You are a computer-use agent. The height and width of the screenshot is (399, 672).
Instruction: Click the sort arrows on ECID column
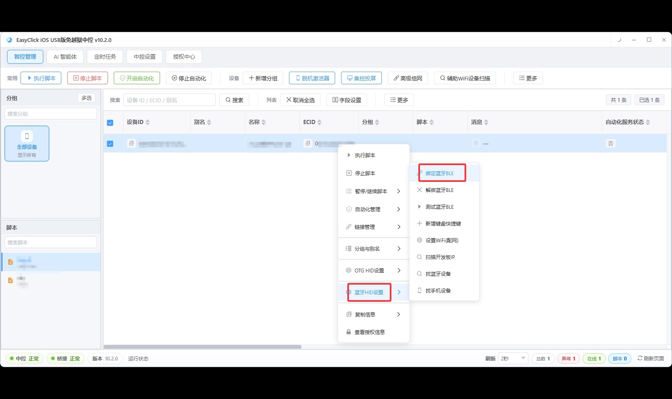point(320,122)
